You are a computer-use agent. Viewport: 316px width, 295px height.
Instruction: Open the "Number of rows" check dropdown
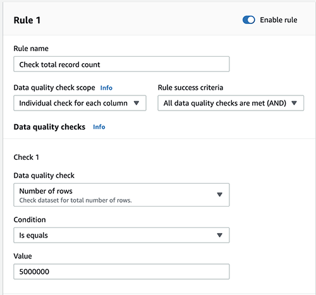pos(121,195)
